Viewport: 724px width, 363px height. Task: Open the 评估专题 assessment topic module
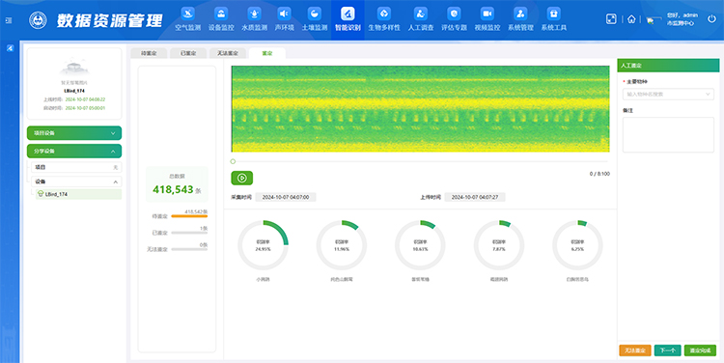tap(454, 19)
